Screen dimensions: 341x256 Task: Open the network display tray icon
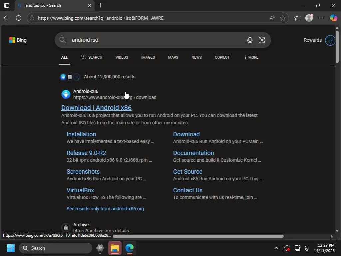click(x=297, y=248)
